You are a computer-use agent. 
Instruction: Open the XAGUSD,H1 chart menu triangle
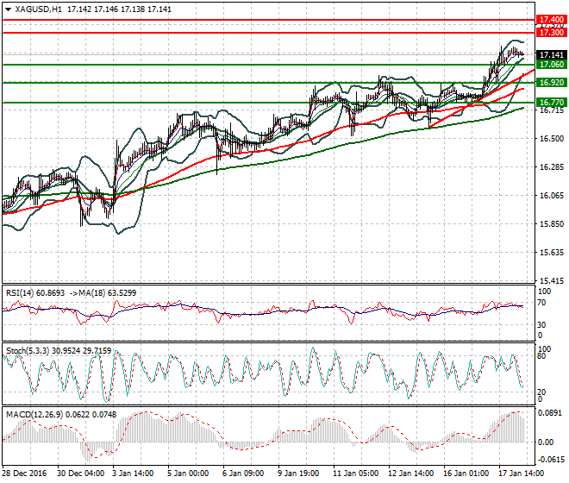coord(8,9)
